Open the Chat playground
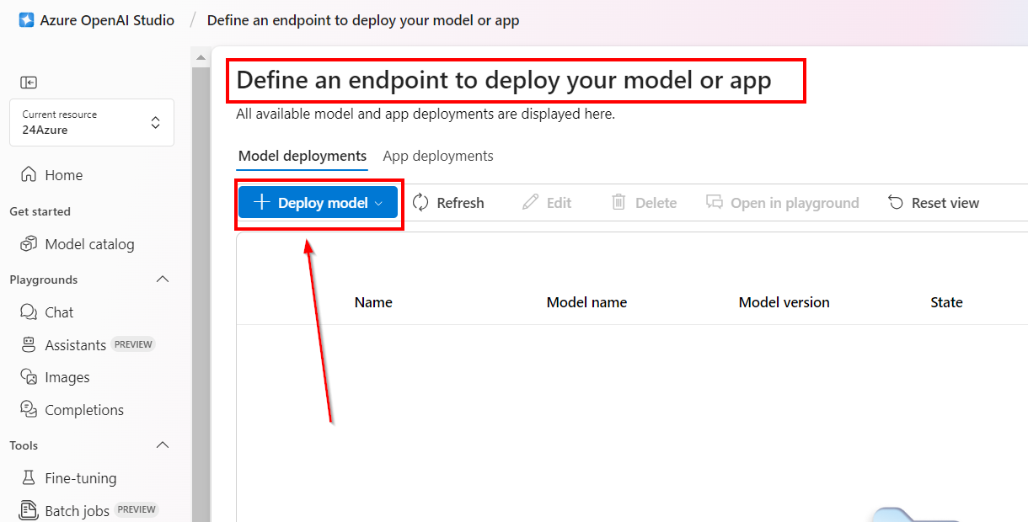 pos(59,312)
